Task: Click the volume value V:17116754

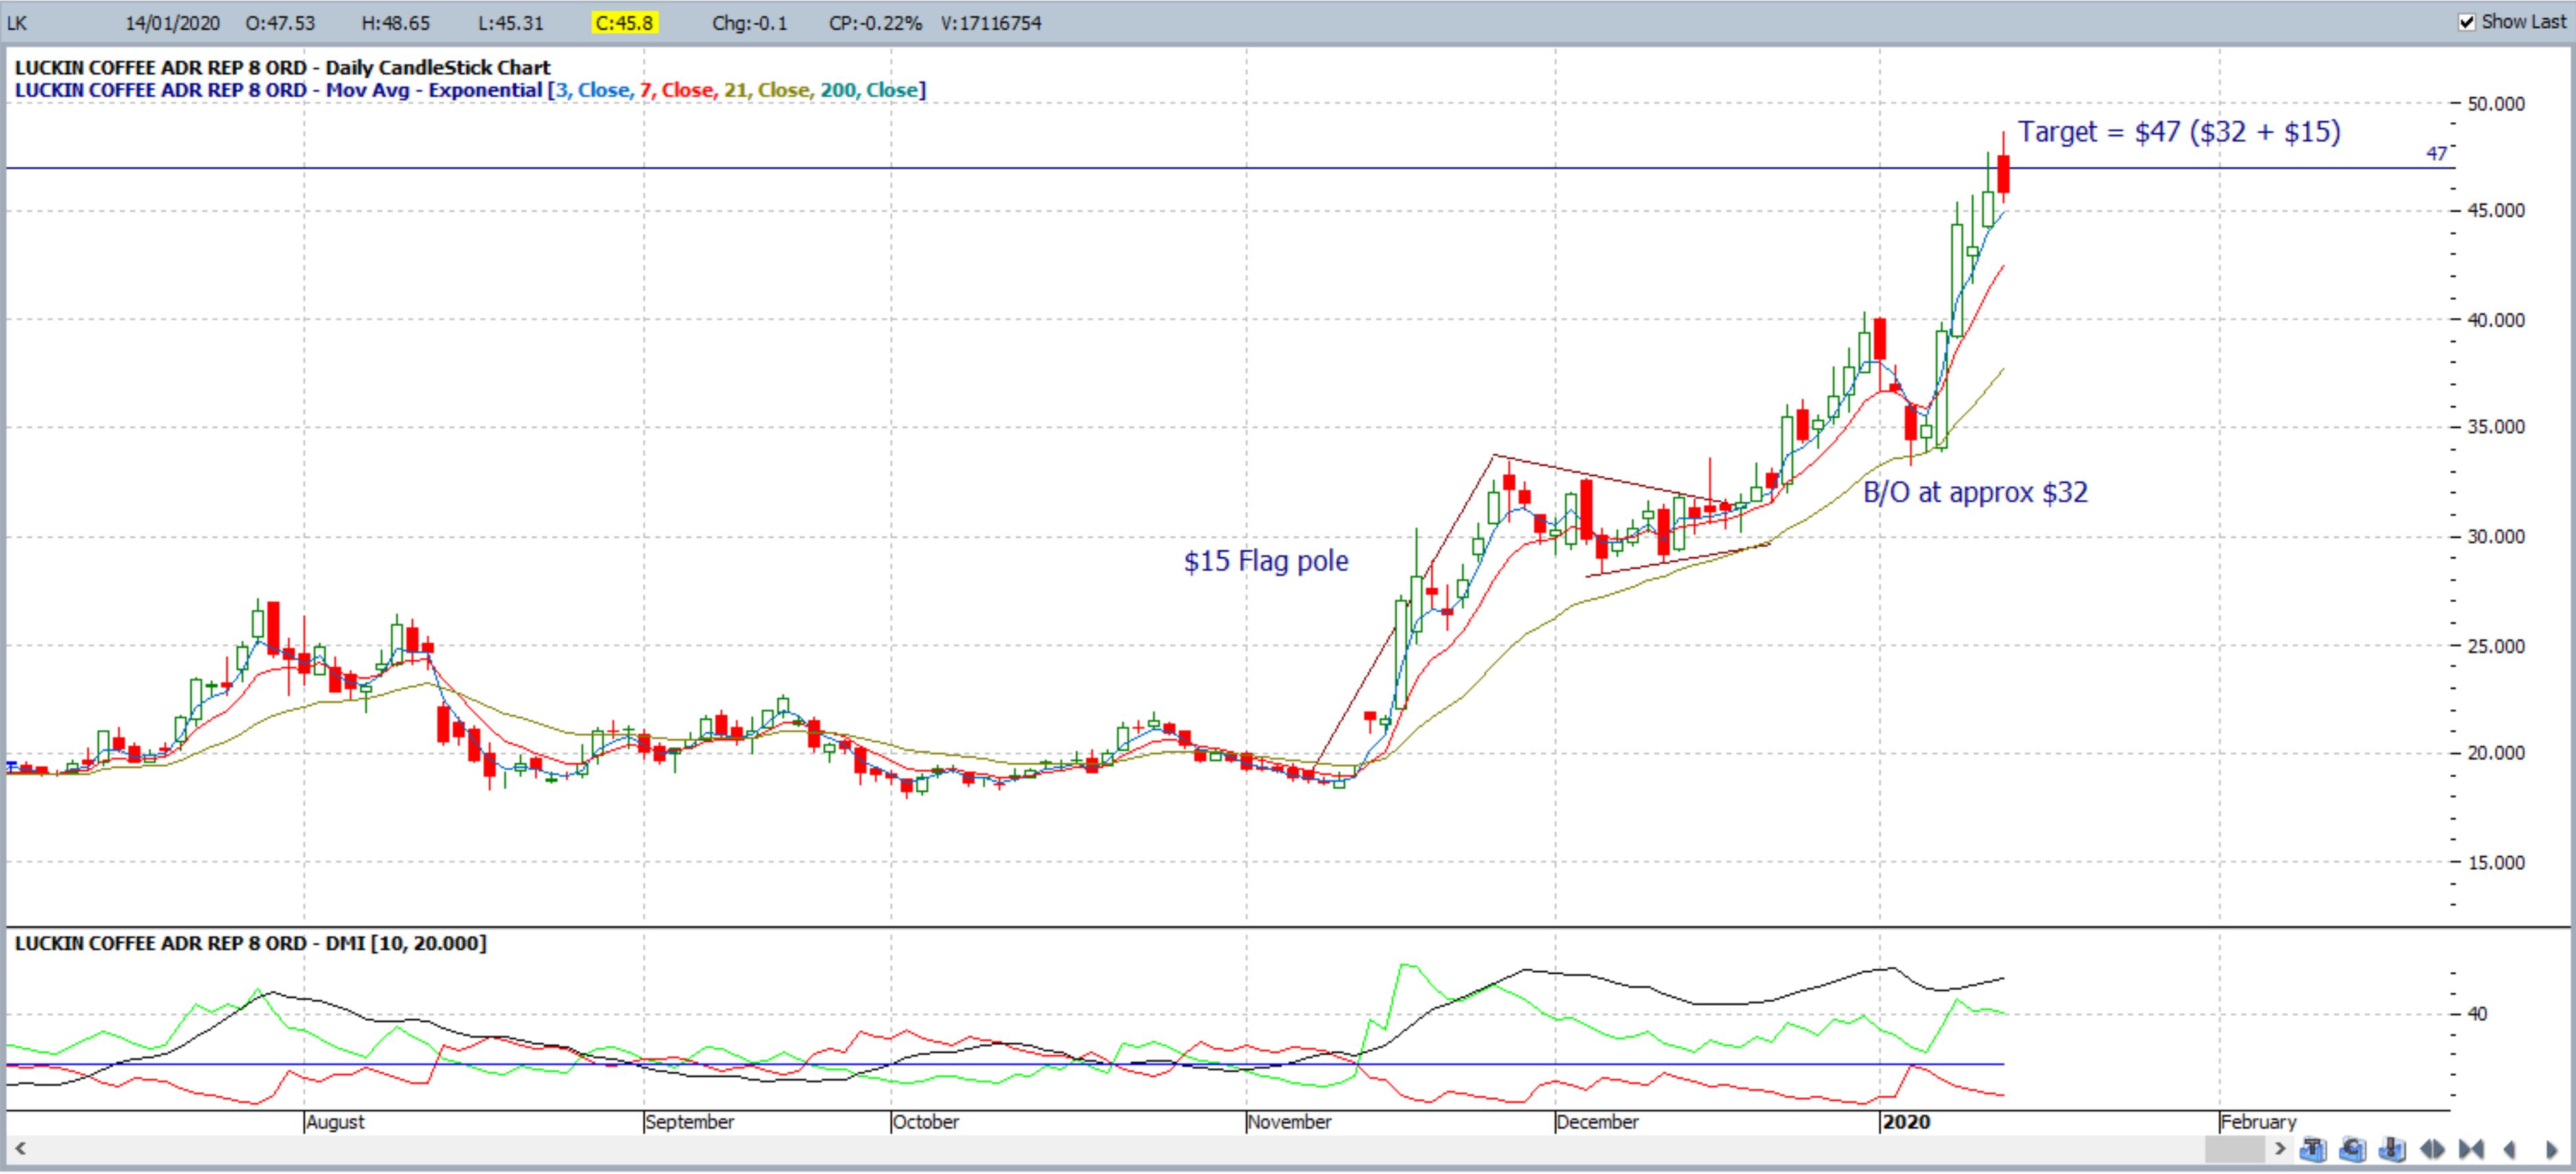Action: click(991, 23)
